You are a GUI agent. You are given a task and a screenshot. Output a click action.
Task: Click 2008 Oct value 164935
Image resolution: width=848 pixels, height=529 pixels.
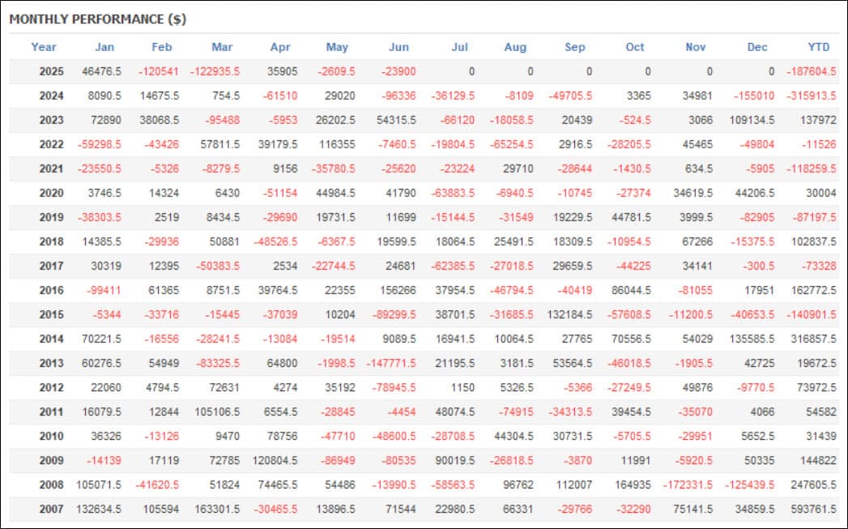click(633, 485)
